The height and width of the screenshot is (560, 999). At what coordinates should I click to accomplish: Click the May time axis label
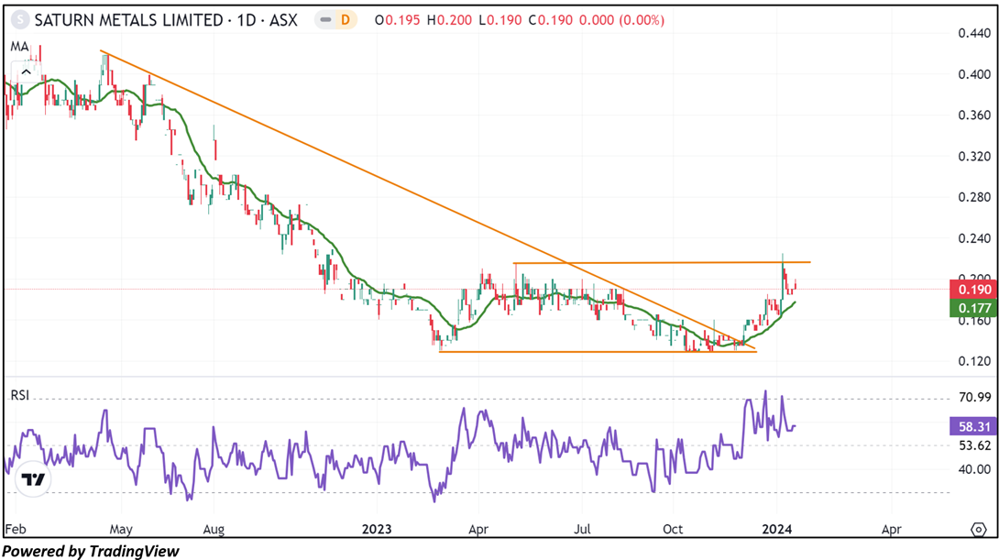[121, 530]
